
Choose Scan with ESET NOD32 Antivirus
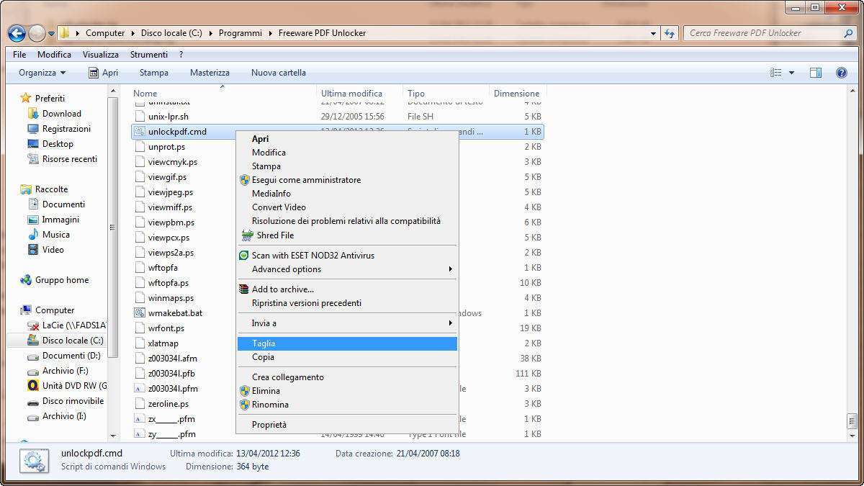point(312,256)
